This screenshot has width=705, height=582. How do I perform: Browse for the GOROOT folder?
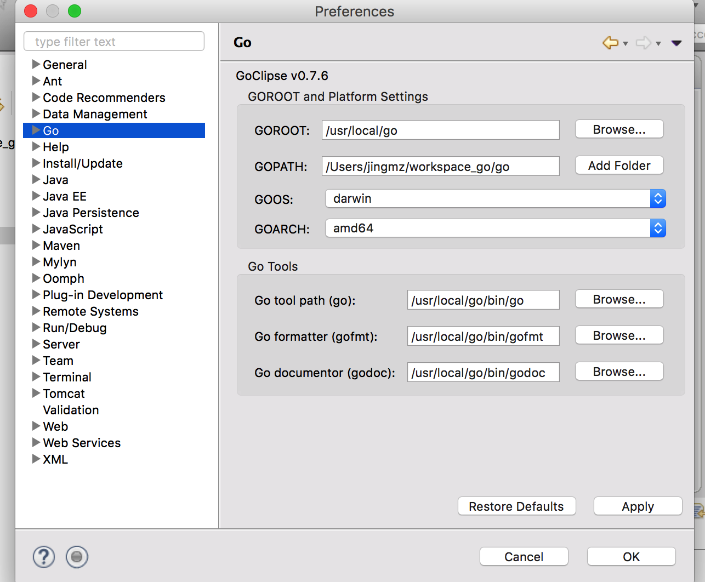click(x=619, y=129)
